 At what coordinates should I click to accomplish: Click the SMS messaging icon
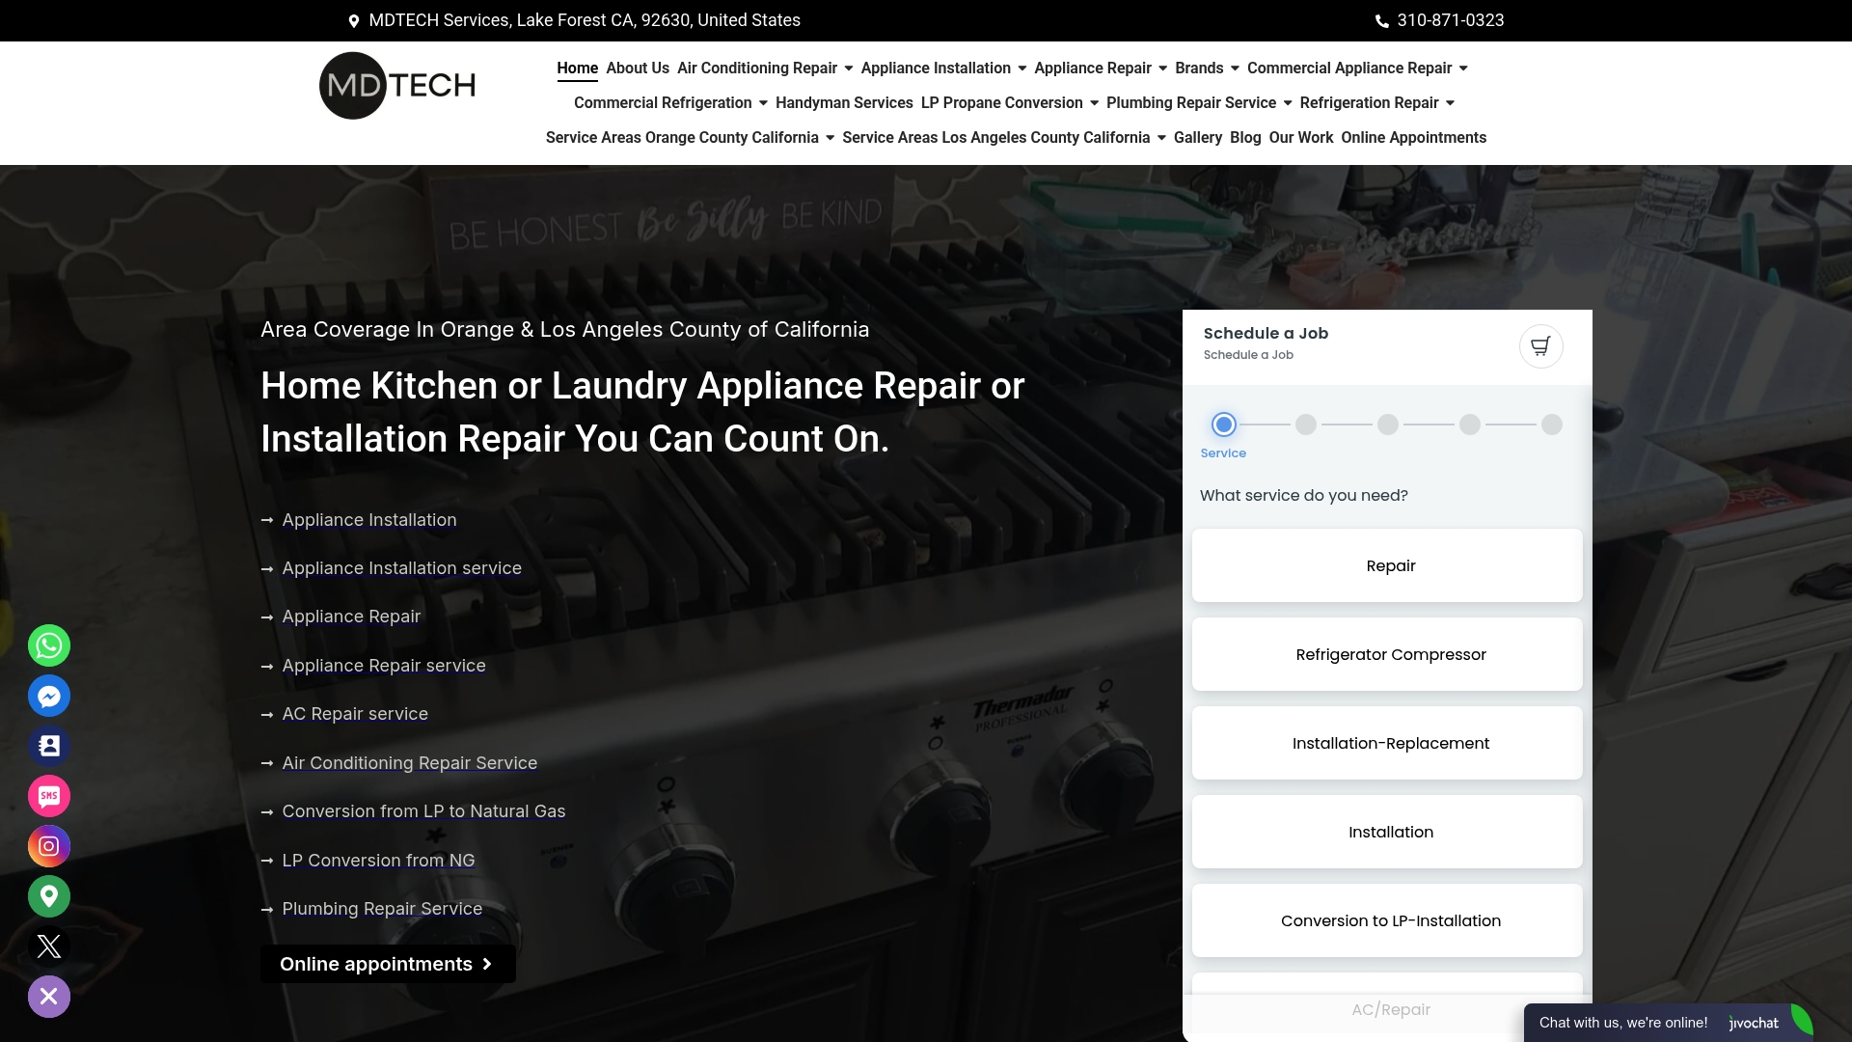(48, 796)
